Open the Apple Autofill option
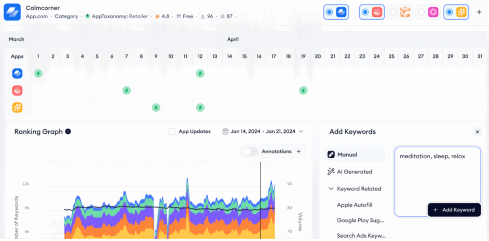This screenshot has height=241, width=489. [354, 205]
